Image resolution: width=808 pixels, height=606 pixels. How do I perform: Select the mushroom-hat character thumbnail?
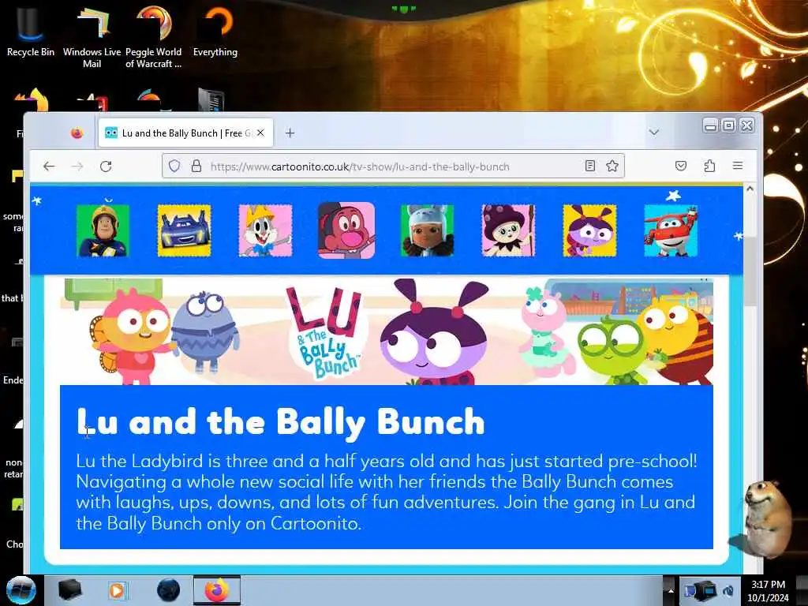pos(509,230)
